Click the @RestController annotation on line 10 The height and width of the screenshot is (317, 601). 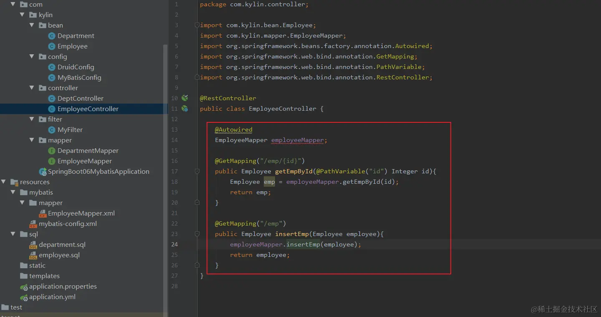228,98
